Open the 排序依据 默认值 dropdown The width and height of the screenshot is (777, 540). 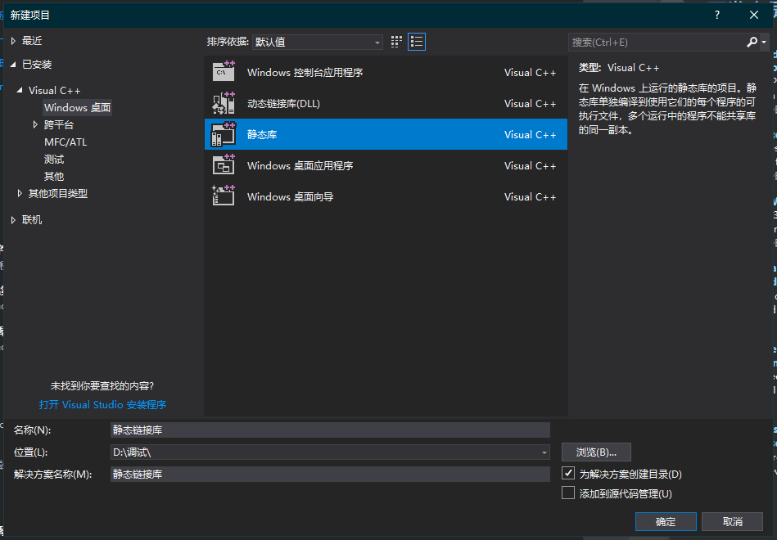317,42
